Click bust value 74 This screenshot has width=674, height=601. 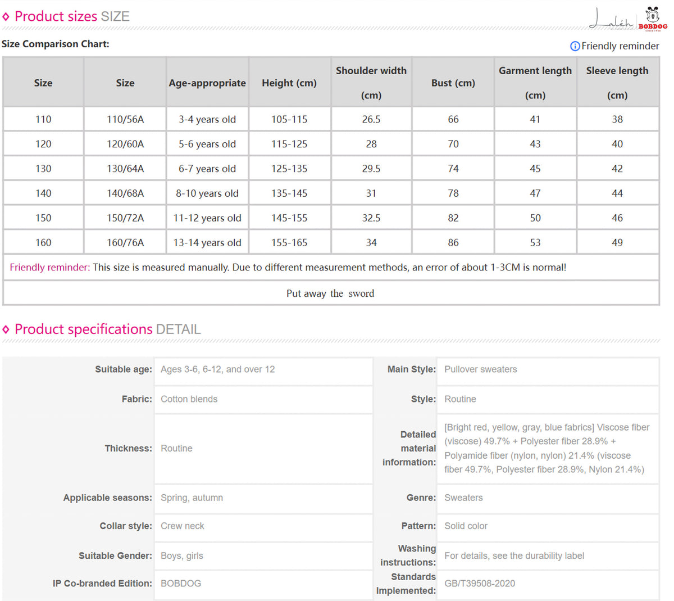(453, 169)
